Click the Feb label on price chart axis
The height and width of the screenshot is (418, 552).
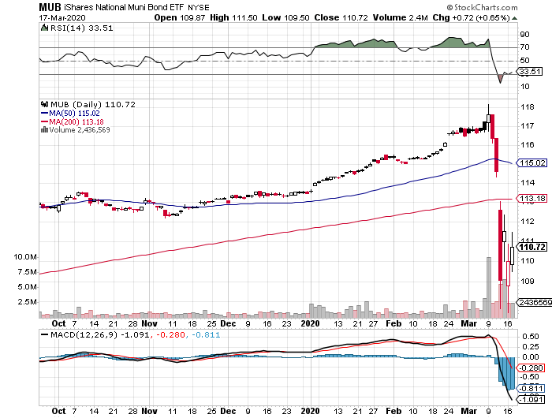[x=393, y=324]
